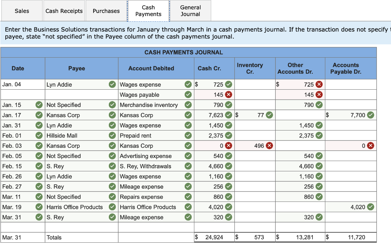Click green check beside Other Accounts 790
391x245 pixels.
[x=319, y=105]
